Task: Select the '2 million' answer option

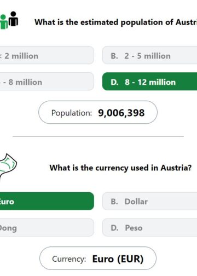Action: [47, 55]
